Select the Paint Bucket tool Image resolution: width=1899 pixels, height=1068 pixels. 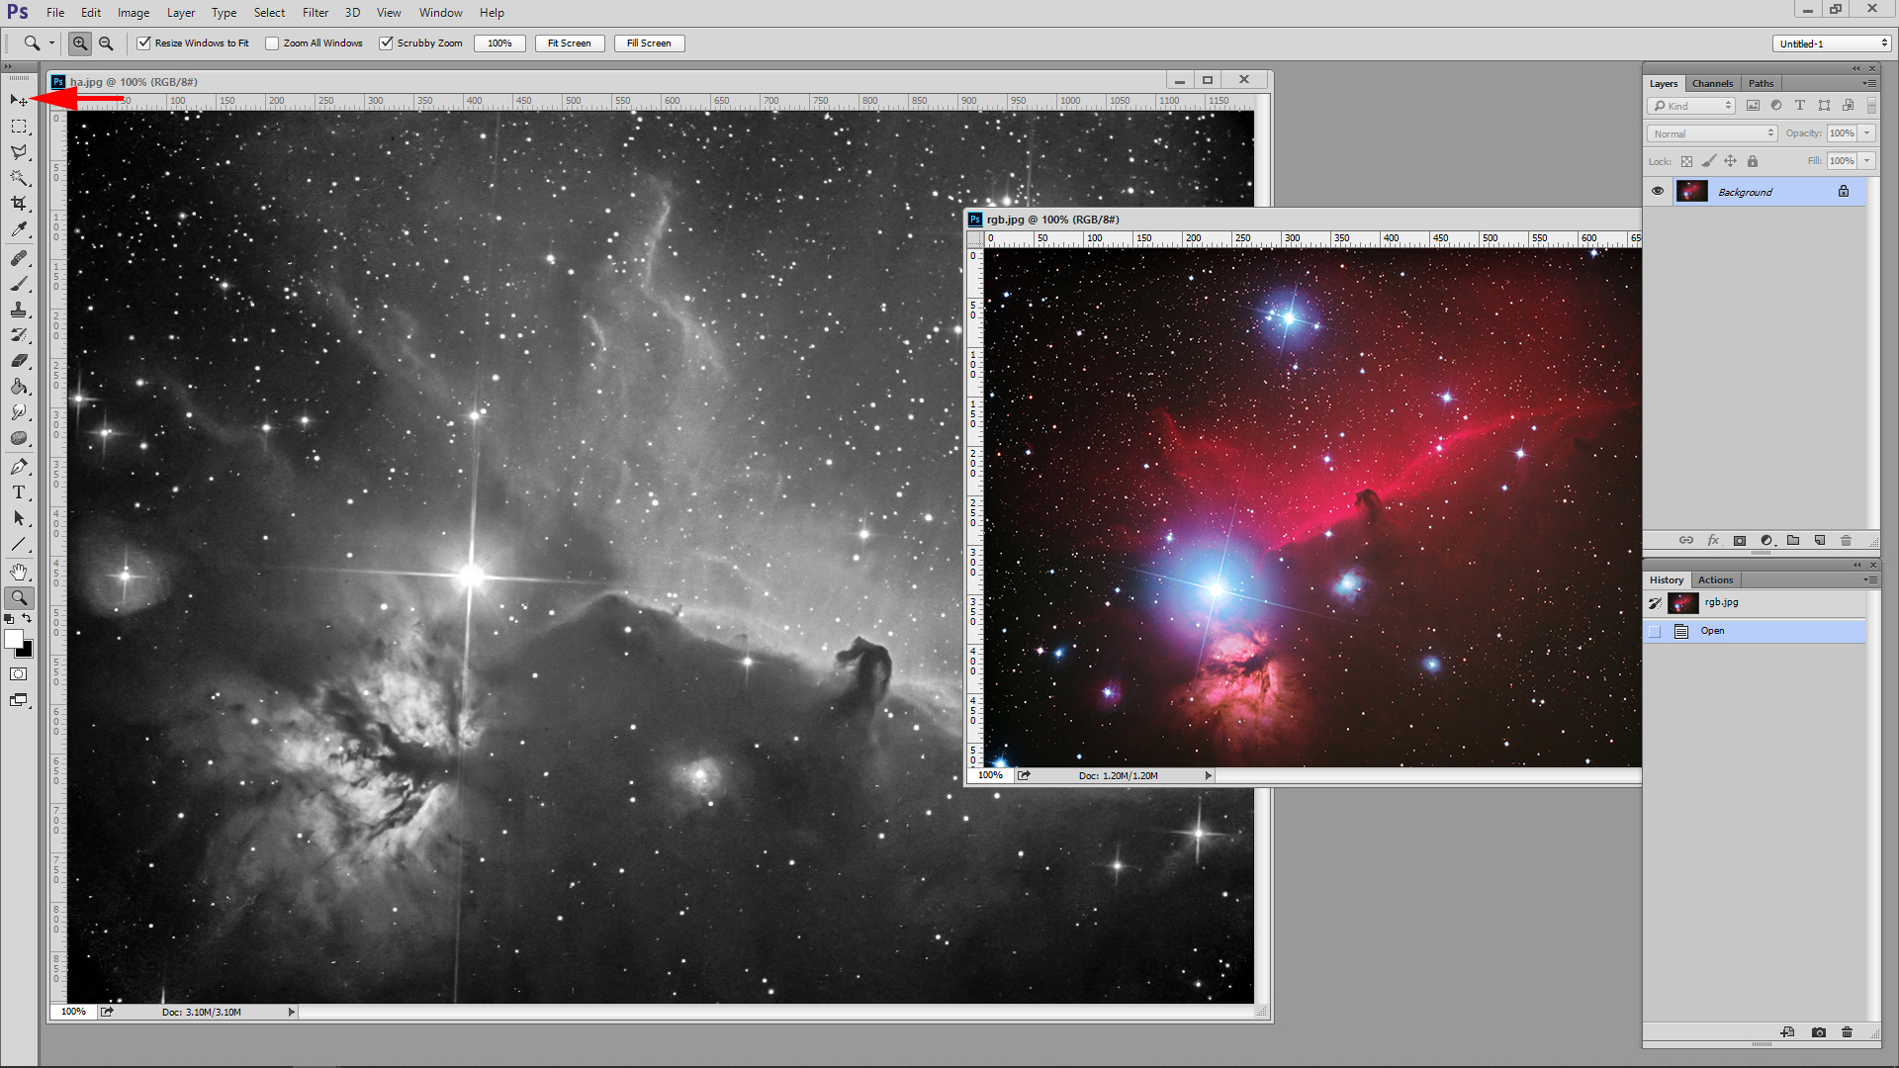pos(19,387)
